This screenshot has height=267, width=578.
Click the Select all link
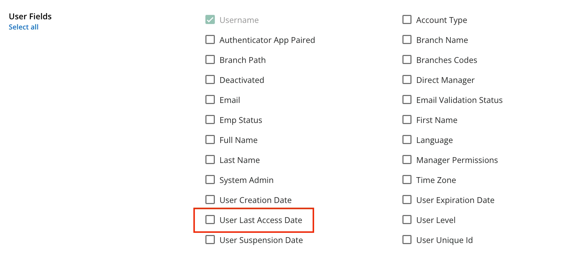point(24,27)
